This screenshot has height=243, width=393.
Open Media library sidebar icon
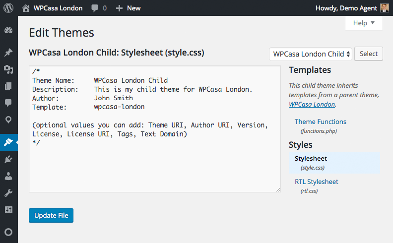coord(8,69)
